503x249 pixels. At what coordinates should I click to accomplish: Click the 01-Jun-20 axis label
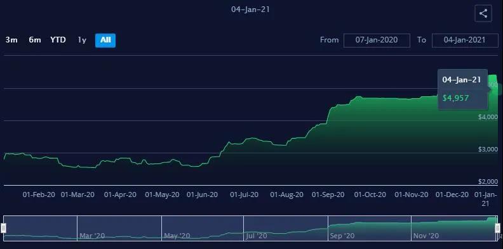coord(202,195)
